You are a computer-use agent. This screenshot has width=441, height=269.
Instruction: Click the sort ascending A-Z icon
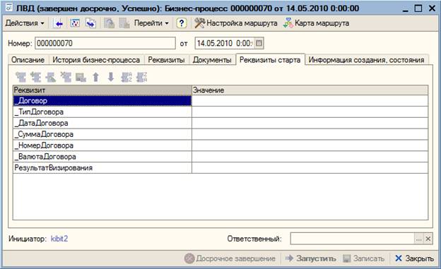click(127, 77)
